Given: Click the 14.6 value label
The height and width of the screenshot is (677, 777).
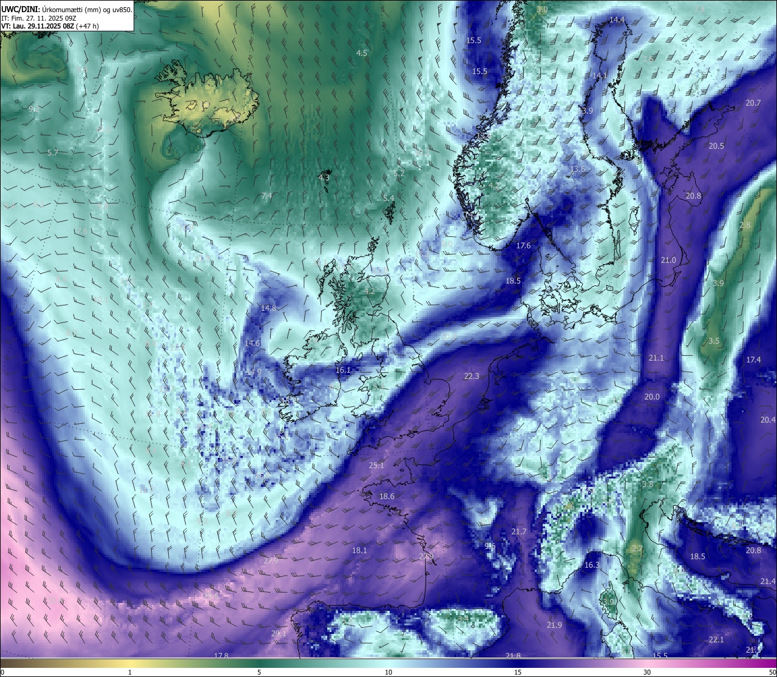Looking at the screenshot, I should click(x=252, y=344).
